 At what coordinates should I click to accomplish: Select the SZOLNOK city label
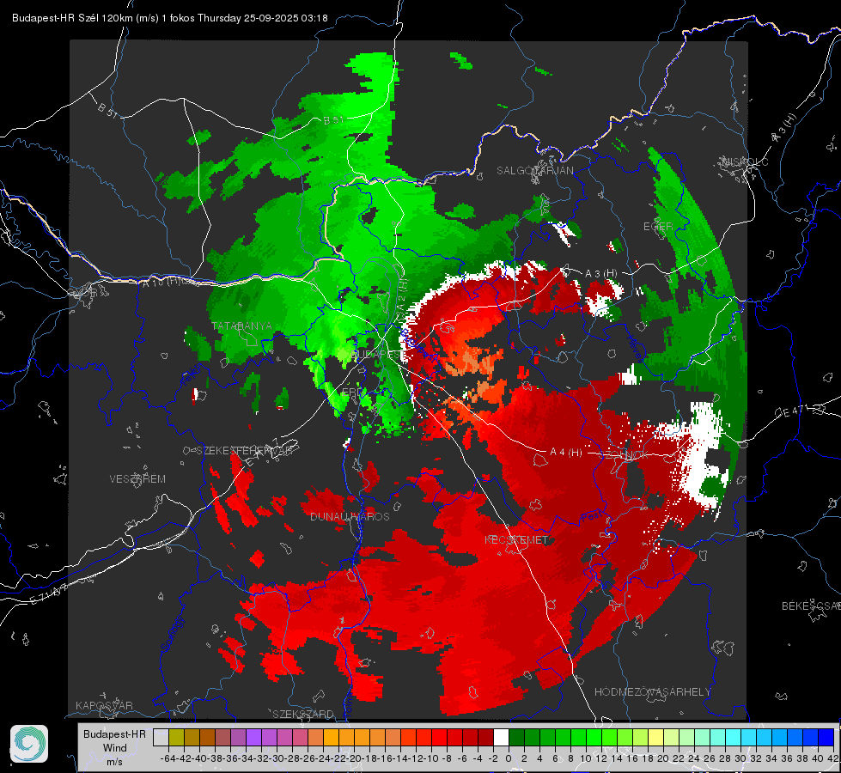tap(624, 455)
